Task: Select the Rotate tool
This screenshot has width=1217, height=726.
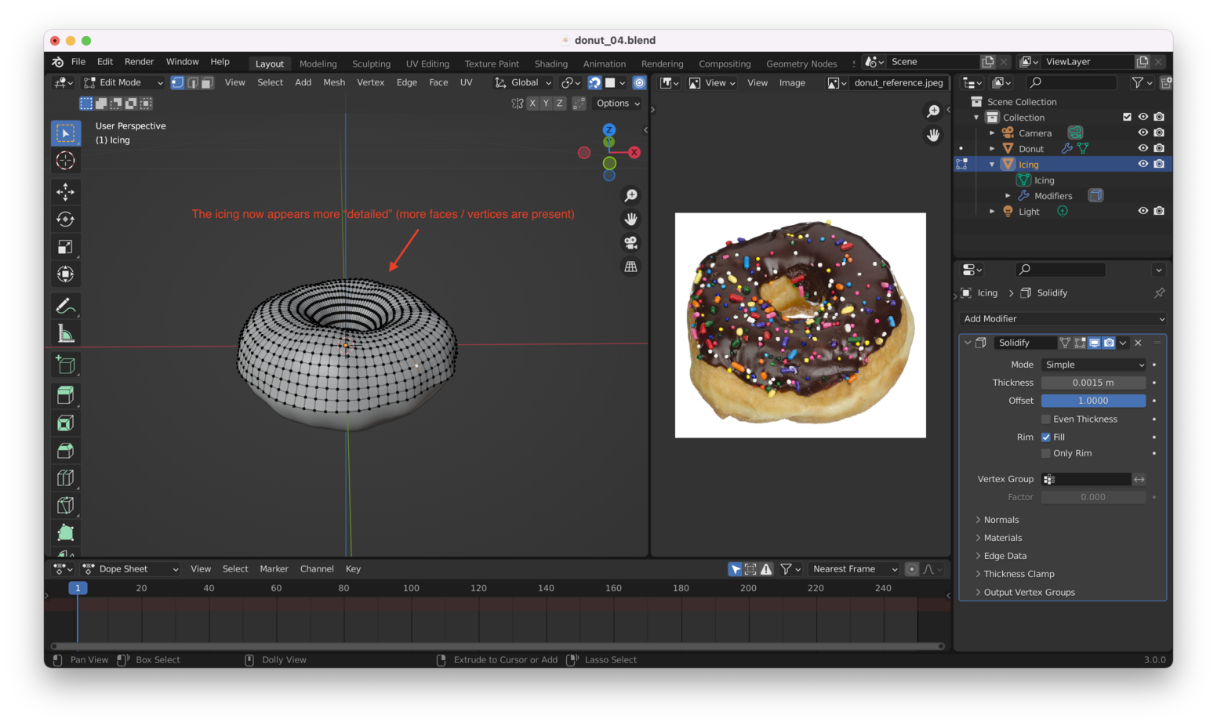Action: pos(66,219)
